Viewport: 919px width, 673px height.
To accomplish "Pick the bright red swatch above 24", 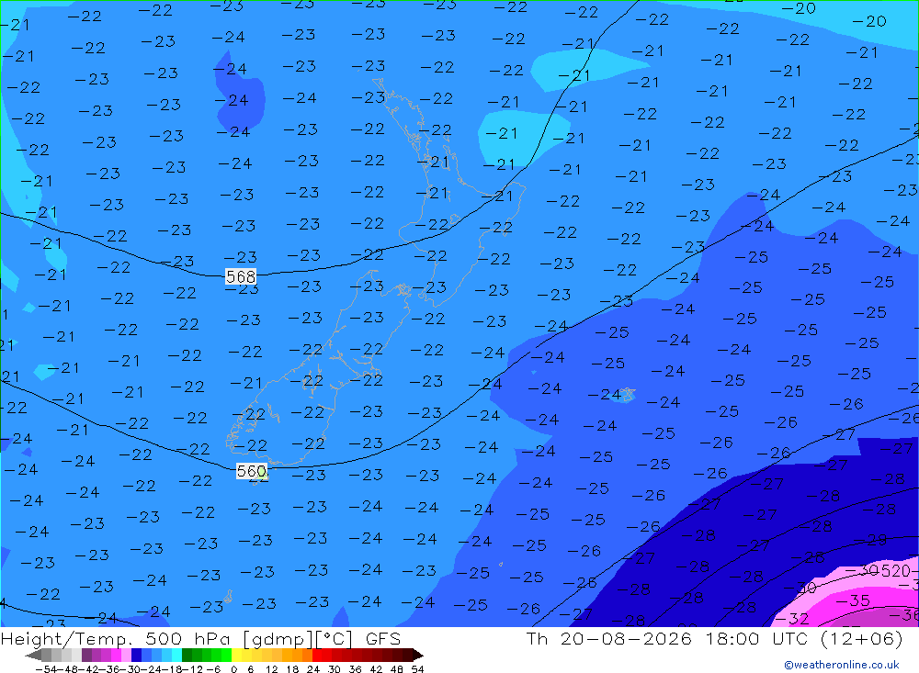I will 317,656.
